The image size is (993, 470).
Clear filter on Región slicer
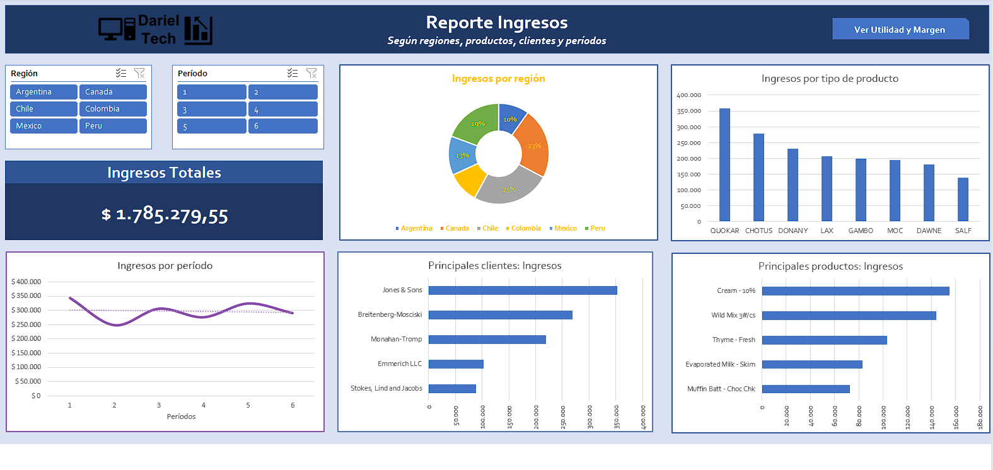coord(139,74)
